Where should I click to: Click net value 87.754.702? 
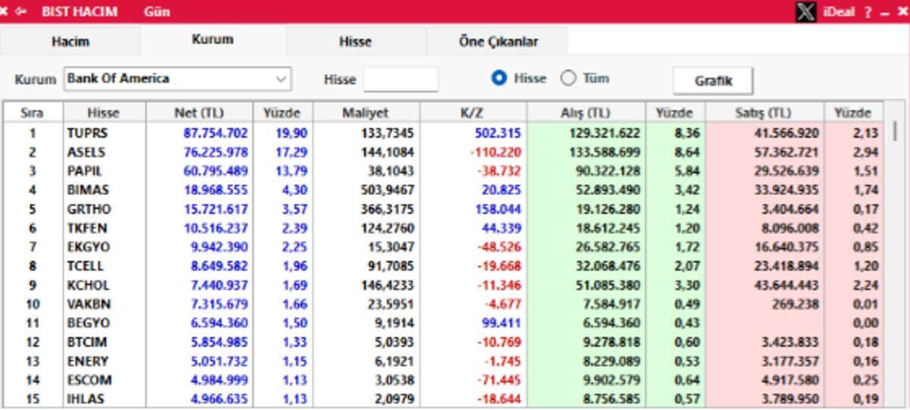point(215,133)
